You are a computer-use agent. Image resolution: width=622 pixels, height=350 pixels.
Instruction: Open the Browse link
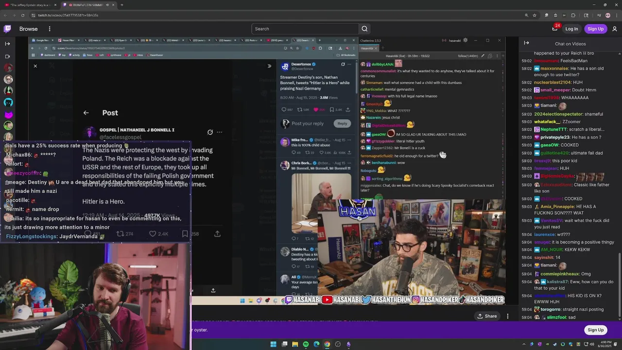click(29, 29)
